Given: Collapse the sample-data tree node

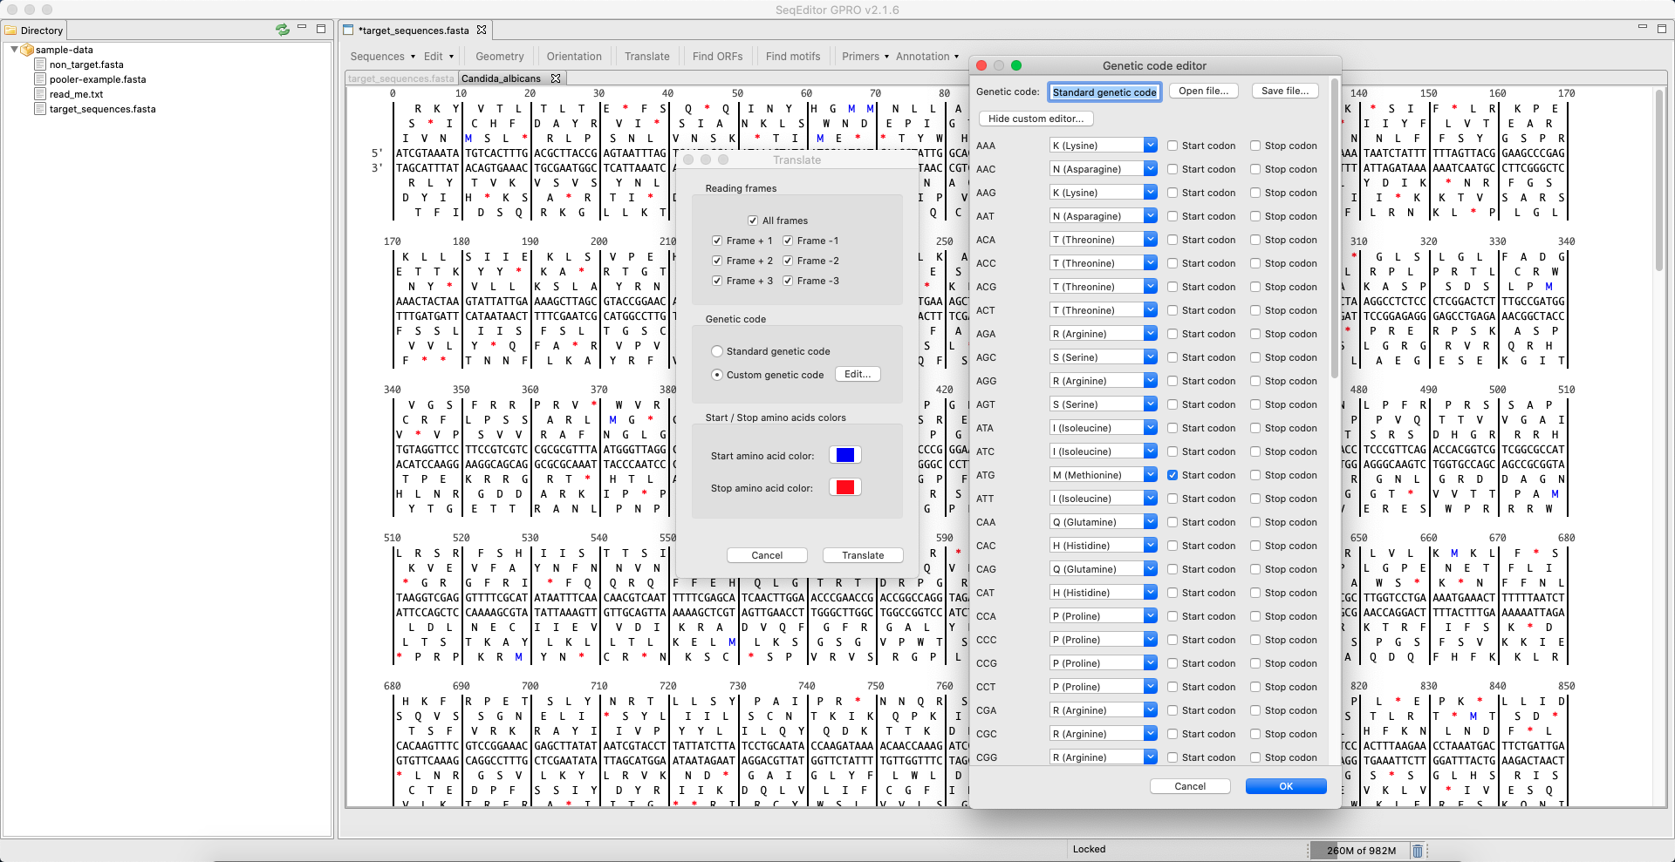Looking at the screenshot, I should (x=14, y=50).
